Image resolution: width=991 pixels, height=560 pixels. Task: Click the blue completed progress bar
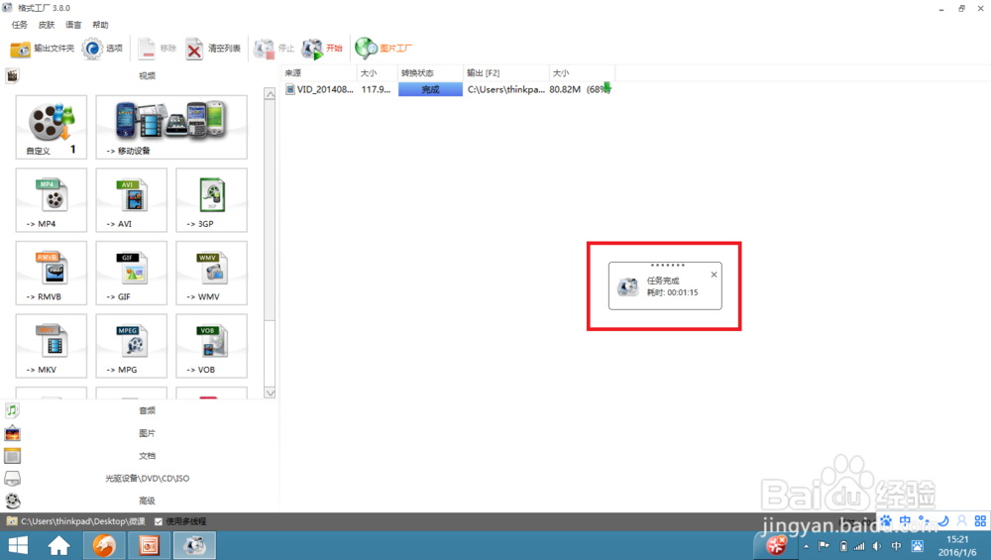(x=430, y=90)
